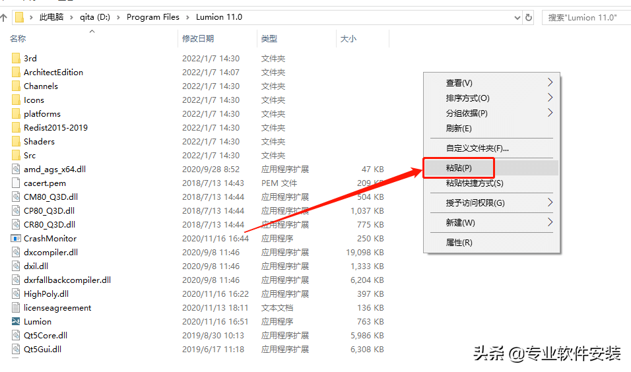Click the Channels folder icon
The image size is (631, 372).
tap(16, 86)
